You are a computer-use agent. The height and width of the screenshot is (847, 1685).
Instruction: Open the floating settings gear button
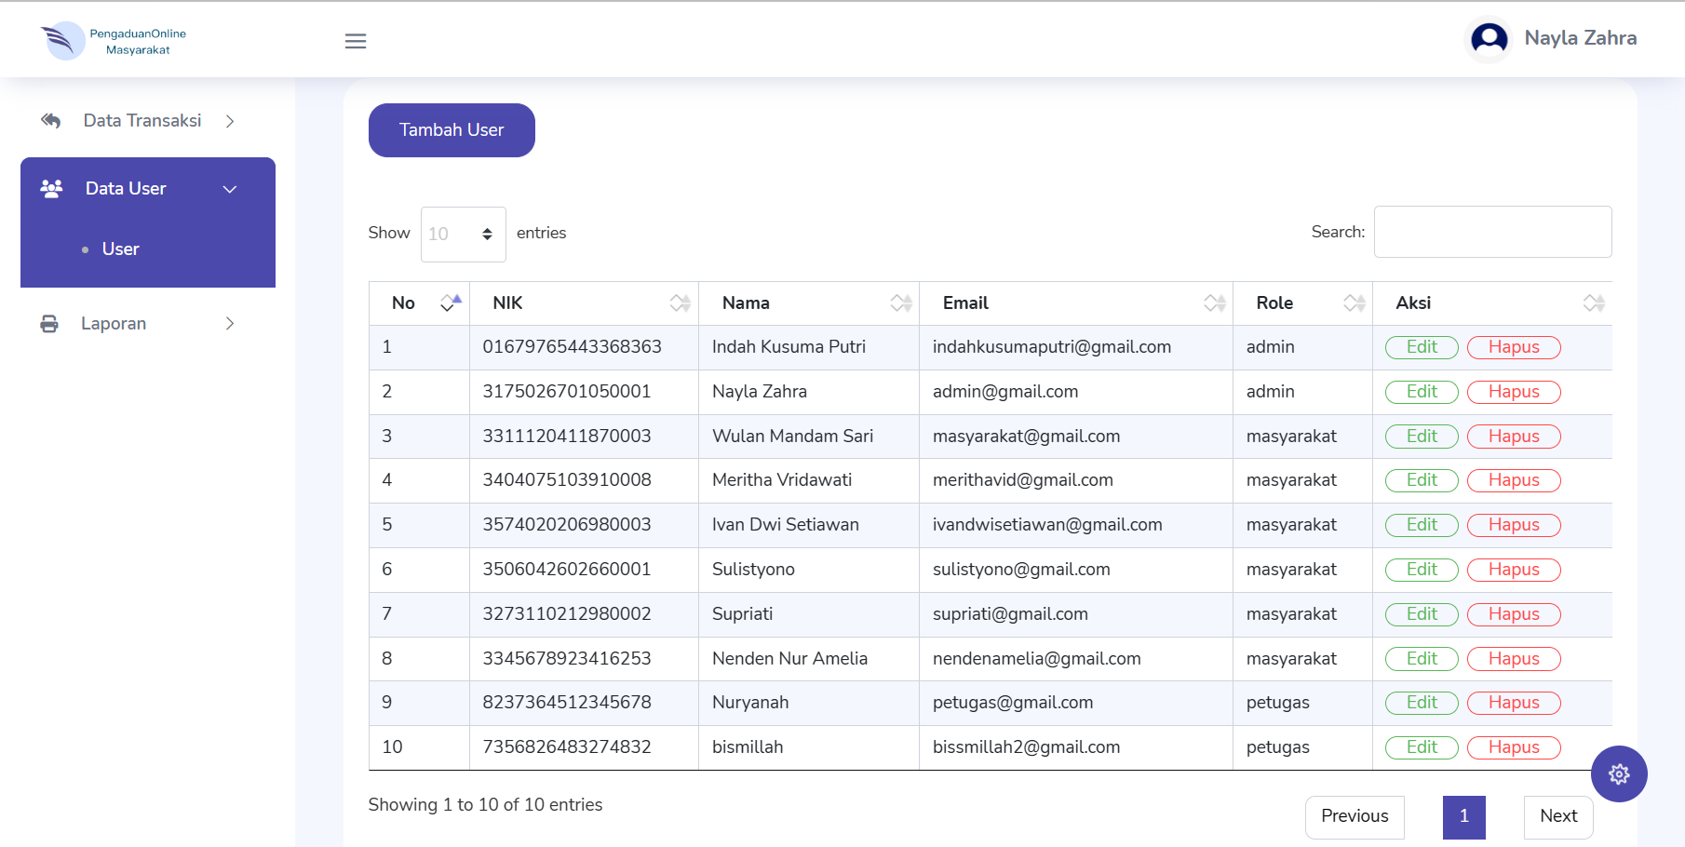tap(1619, 773)
